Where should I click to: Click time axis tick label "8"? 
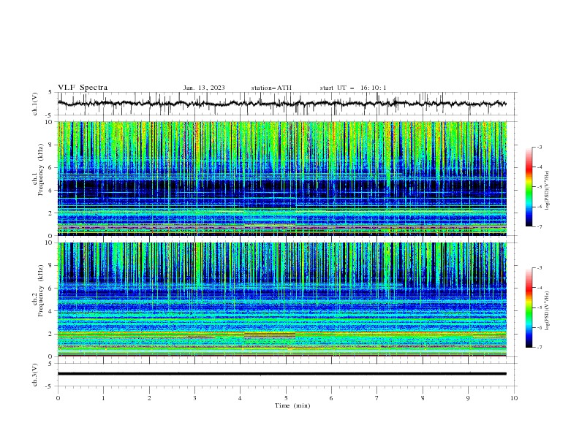pyautogui.click(x=423, y=398)
